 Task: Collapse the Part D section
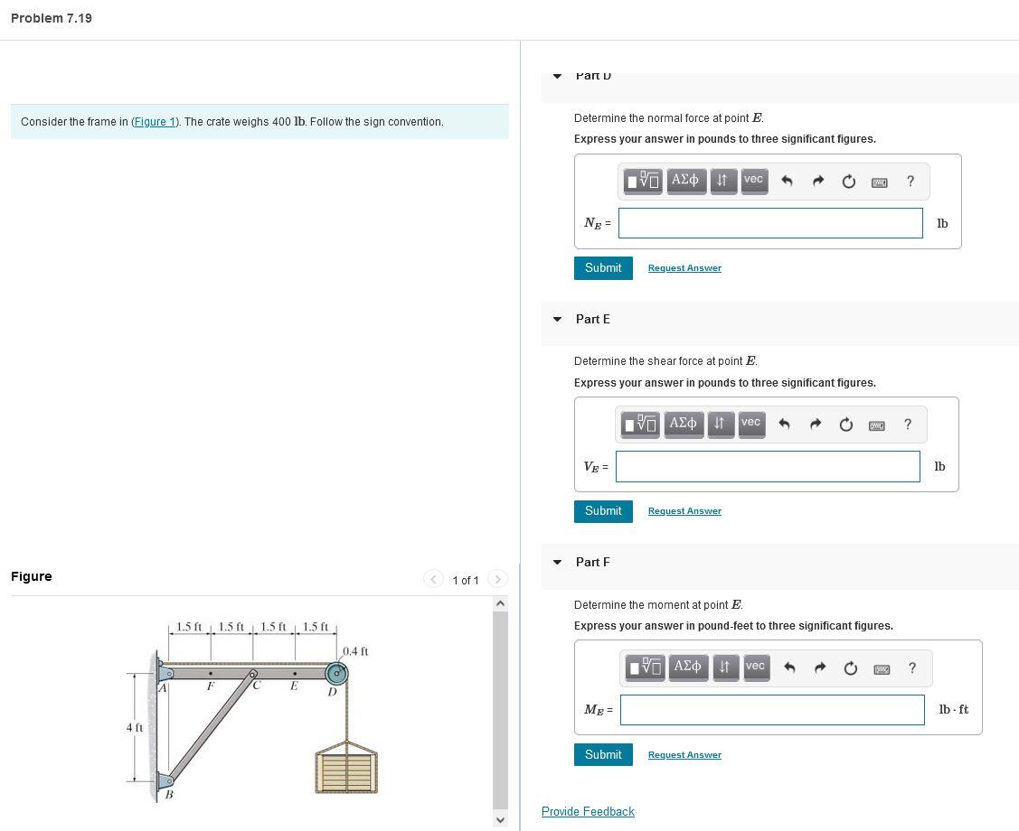[557, 76]
